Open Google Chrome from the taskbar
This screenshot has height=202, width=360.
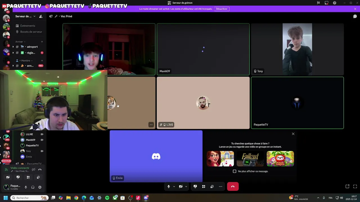(x=76, y=198)
